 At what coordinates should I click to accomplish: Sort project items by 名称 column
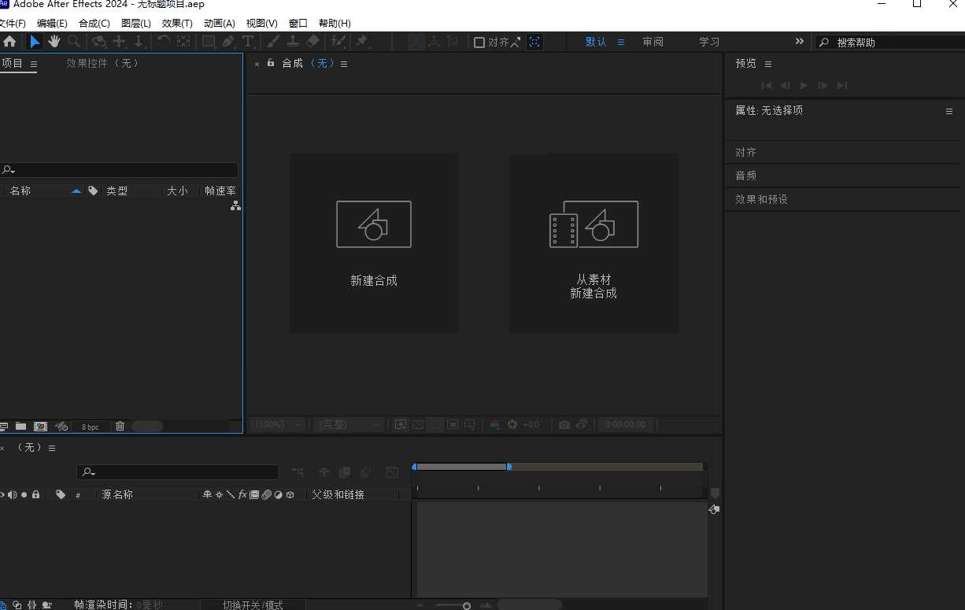coord(20,190)
